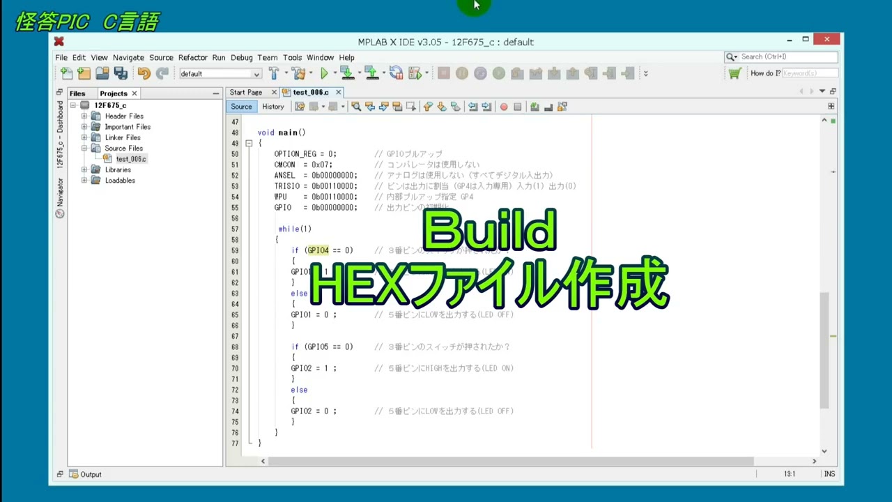Switch to the Start Page tab
The height and width of the screenshot is (502, 892).
(x=246, y=92)
